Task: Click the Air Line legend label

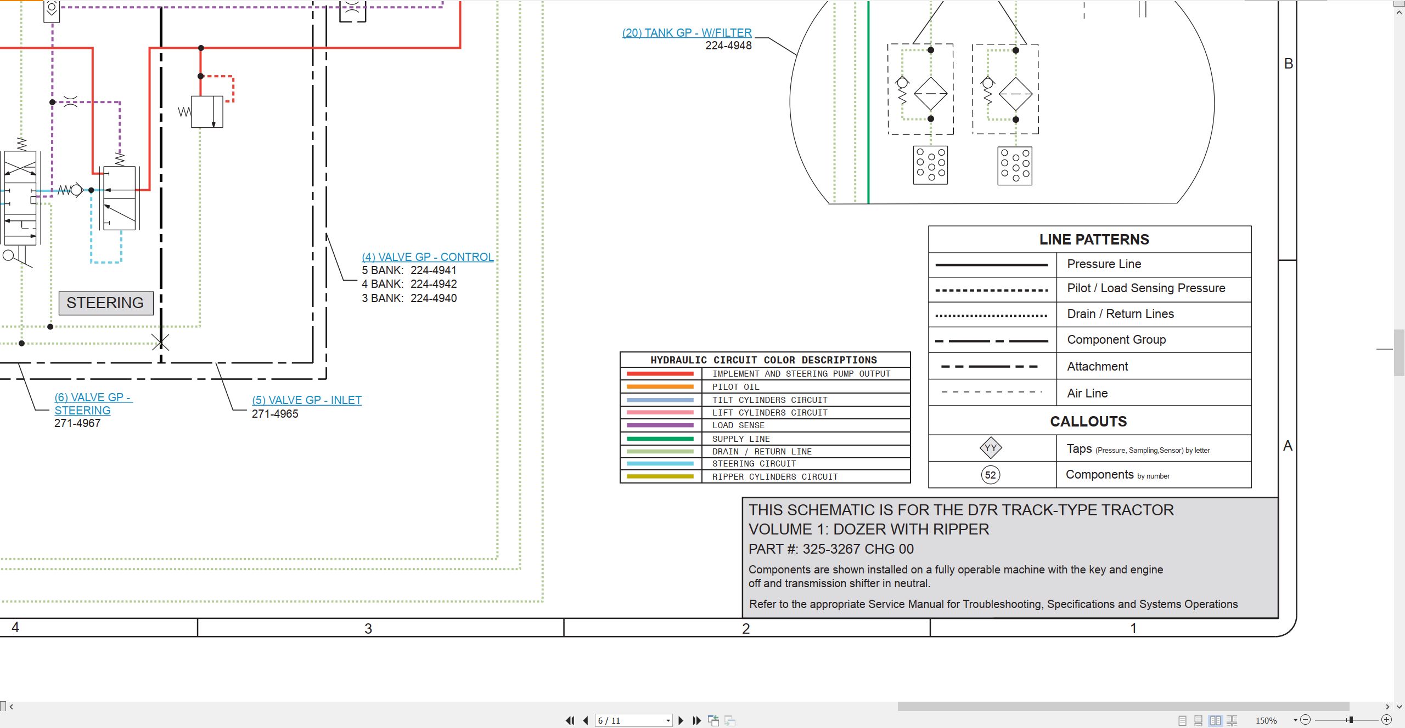Action: (1087, 394)
